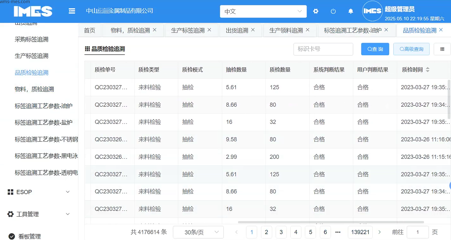Click the go-to page number input
The image size is (451, 240).
[418, 232]
